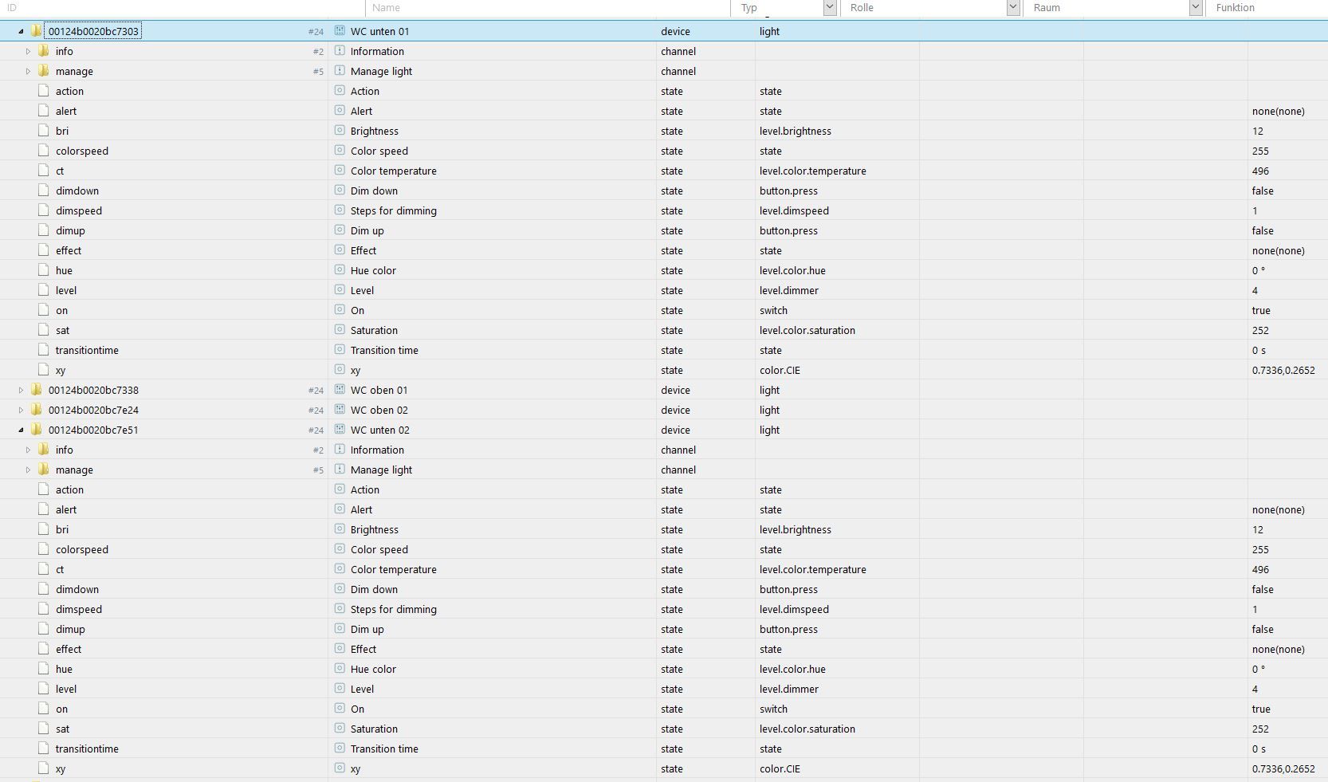
Task: Click xy value 0.7336,0.2652 of WC unten 02
Action: pos(1283,768)
